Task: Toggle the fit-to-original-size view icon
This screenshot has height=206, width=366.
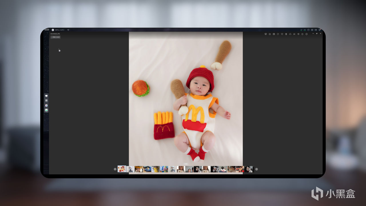Action: coord(274,34)
